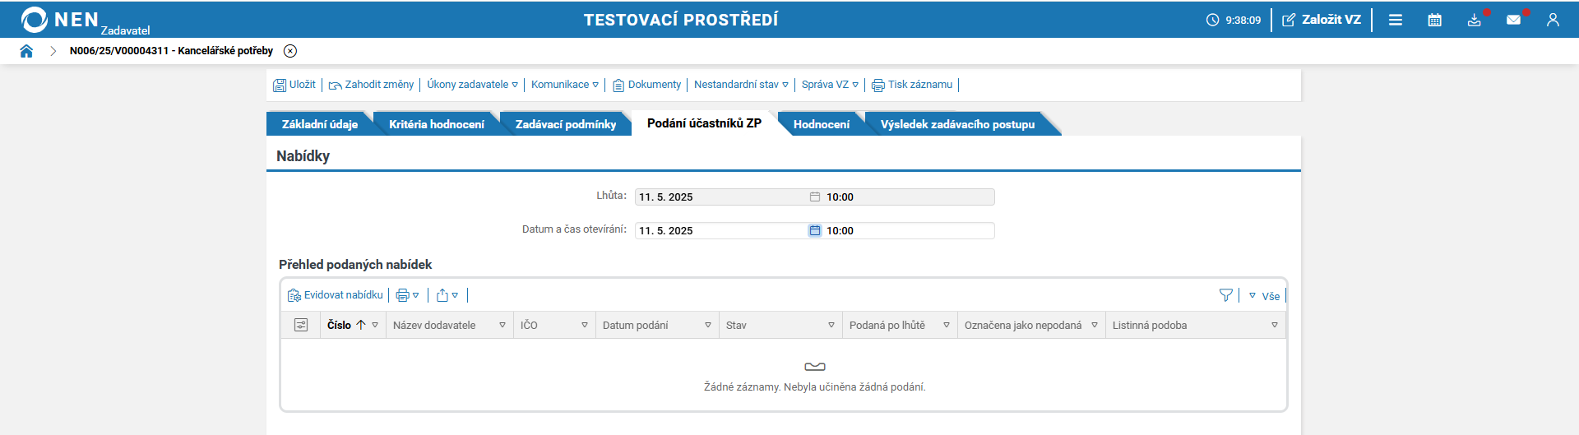1579x435 pixels.
Task: Open the print dropdown in offers table toolbar
Action: coord(408,295)
